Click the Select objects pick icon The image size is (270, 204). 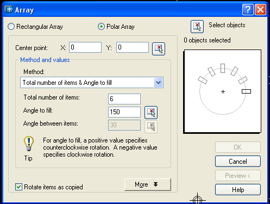pyautogui.click(x=197, y=27)
